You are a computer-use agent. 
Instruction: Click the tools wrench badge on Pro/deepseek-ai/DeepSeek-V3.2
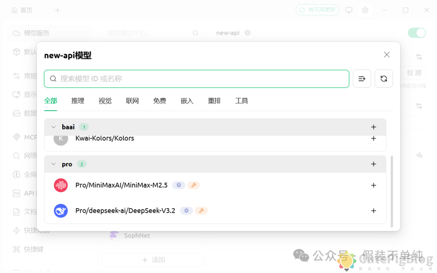[x=201, y=211]
